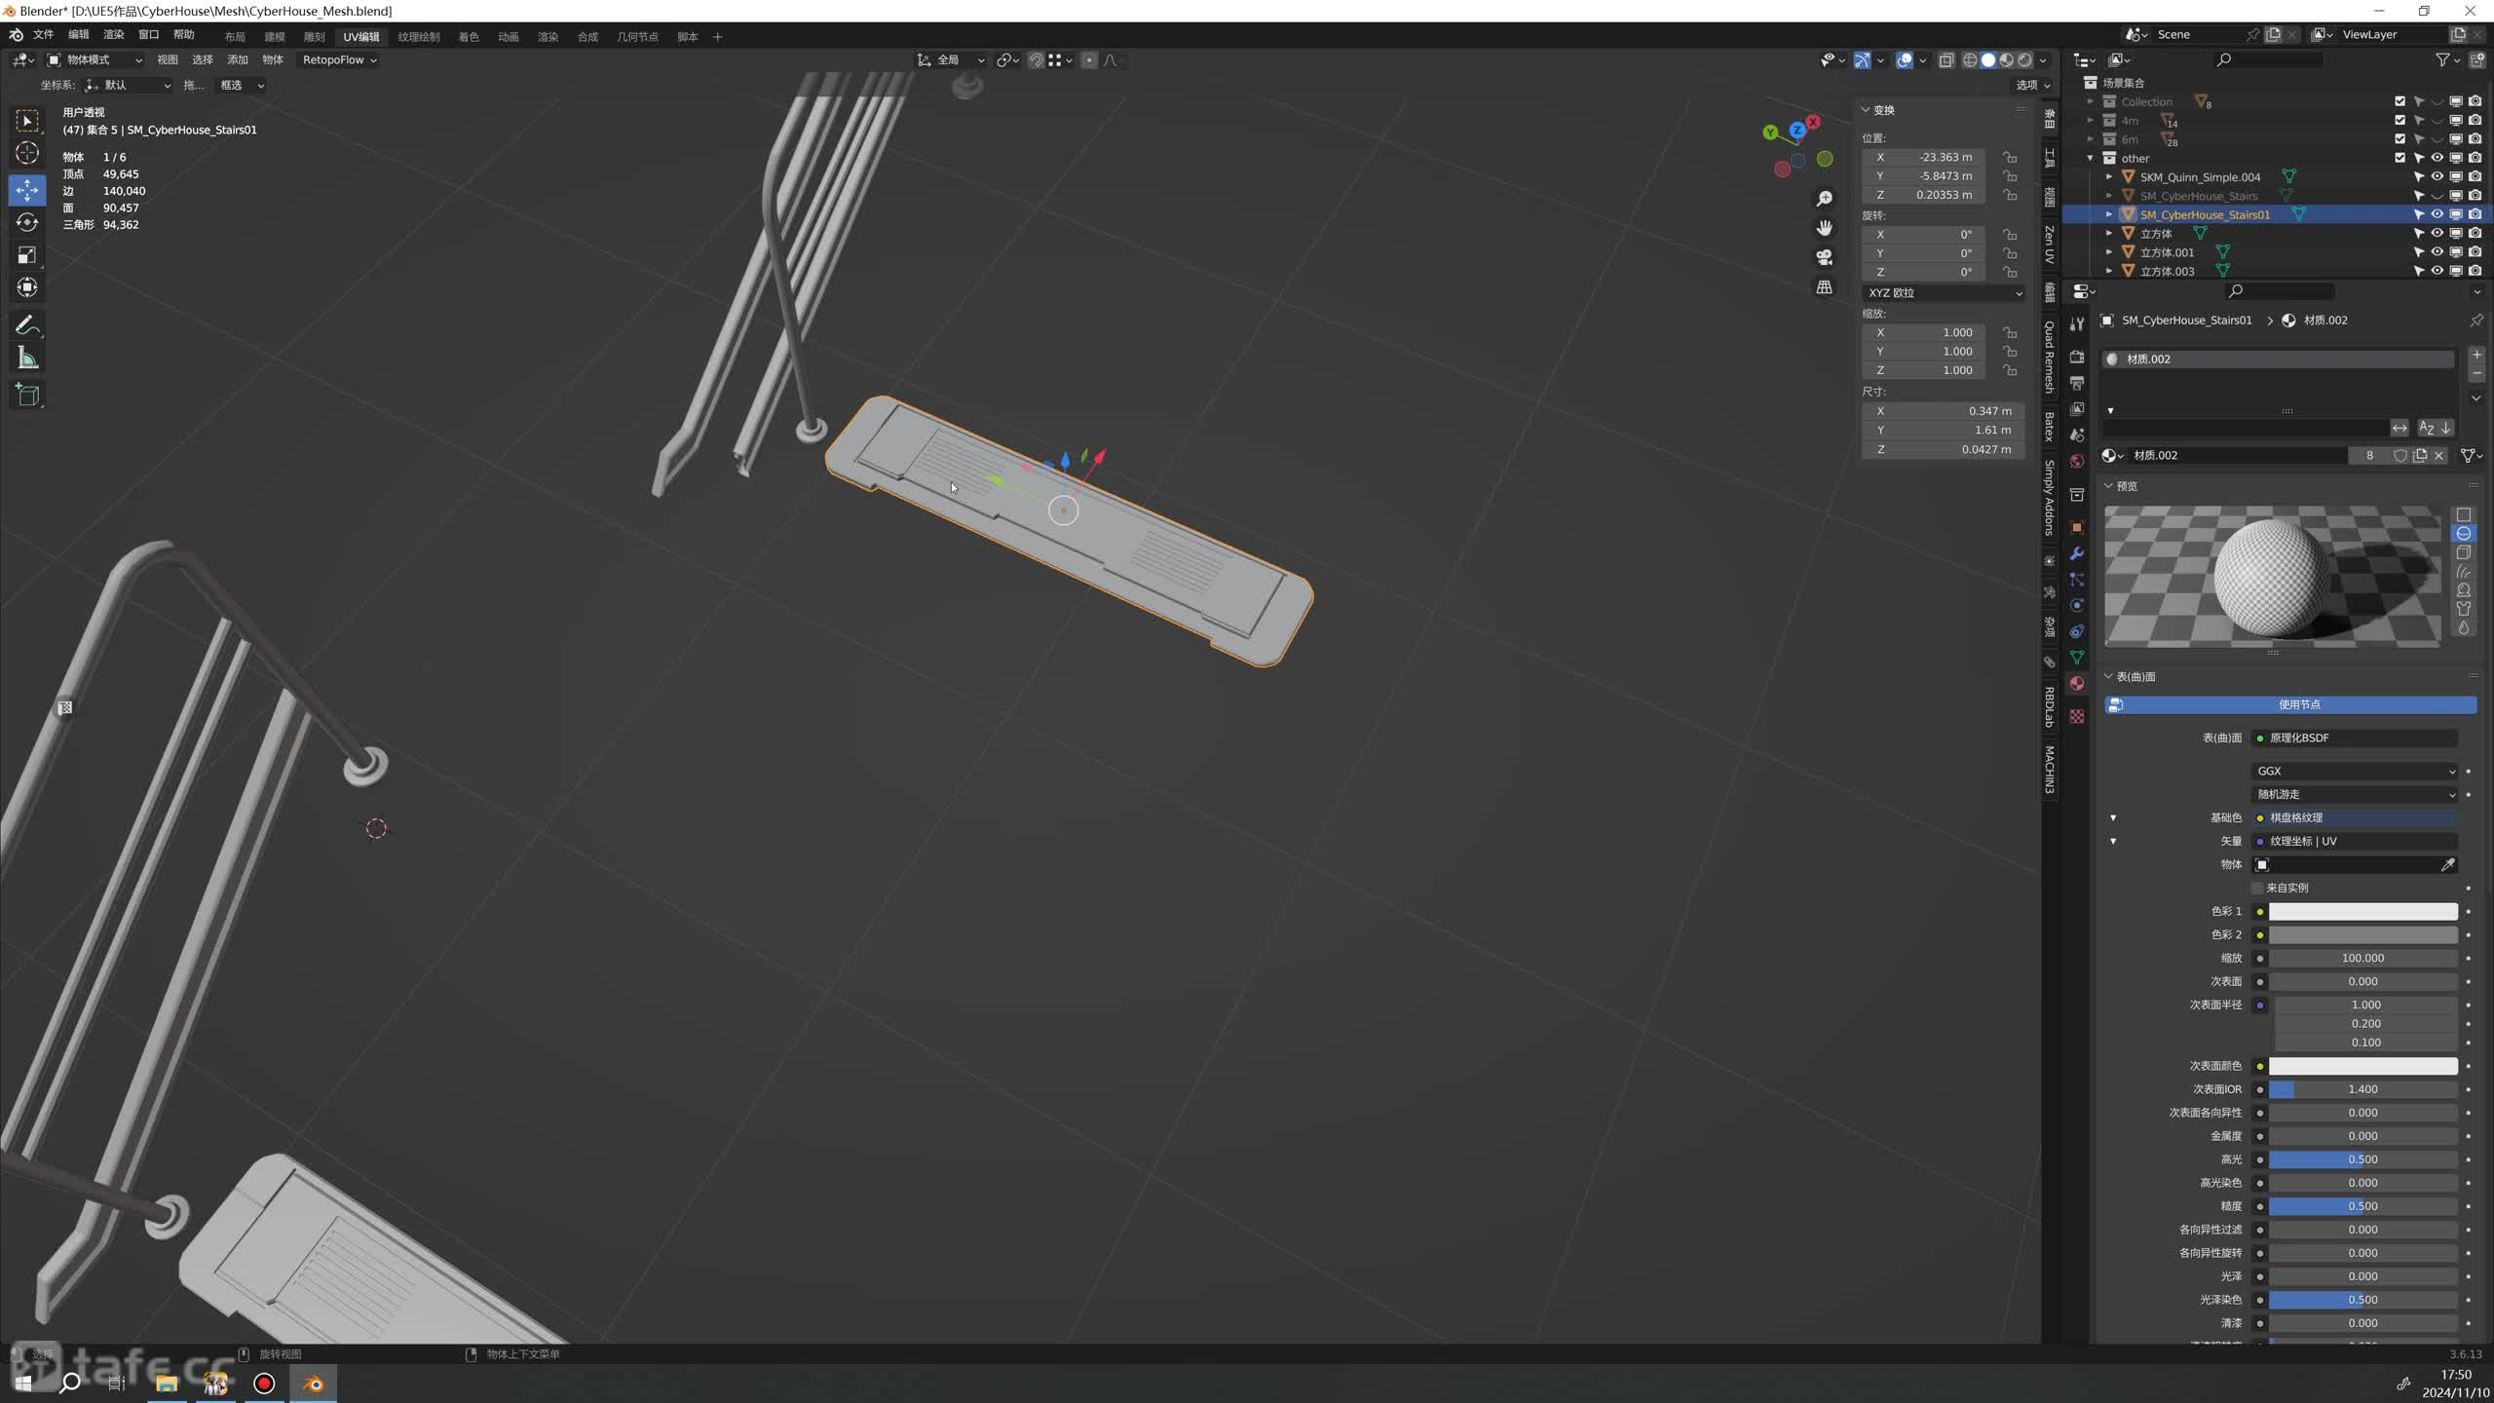Select the Add Cube tool

click(x=27, y=395)
